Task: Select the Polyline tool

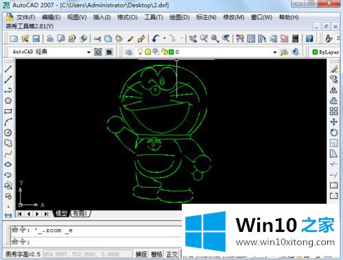Action: [x=8, y=90]
